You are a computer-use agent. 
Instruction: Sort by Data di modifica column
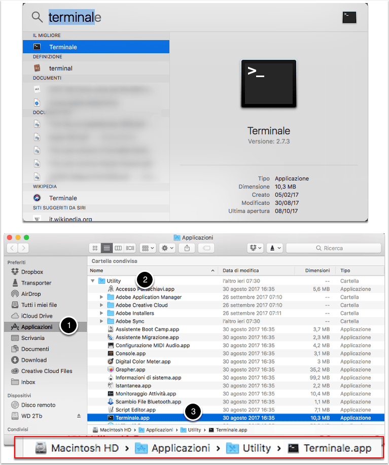point(256,270)
